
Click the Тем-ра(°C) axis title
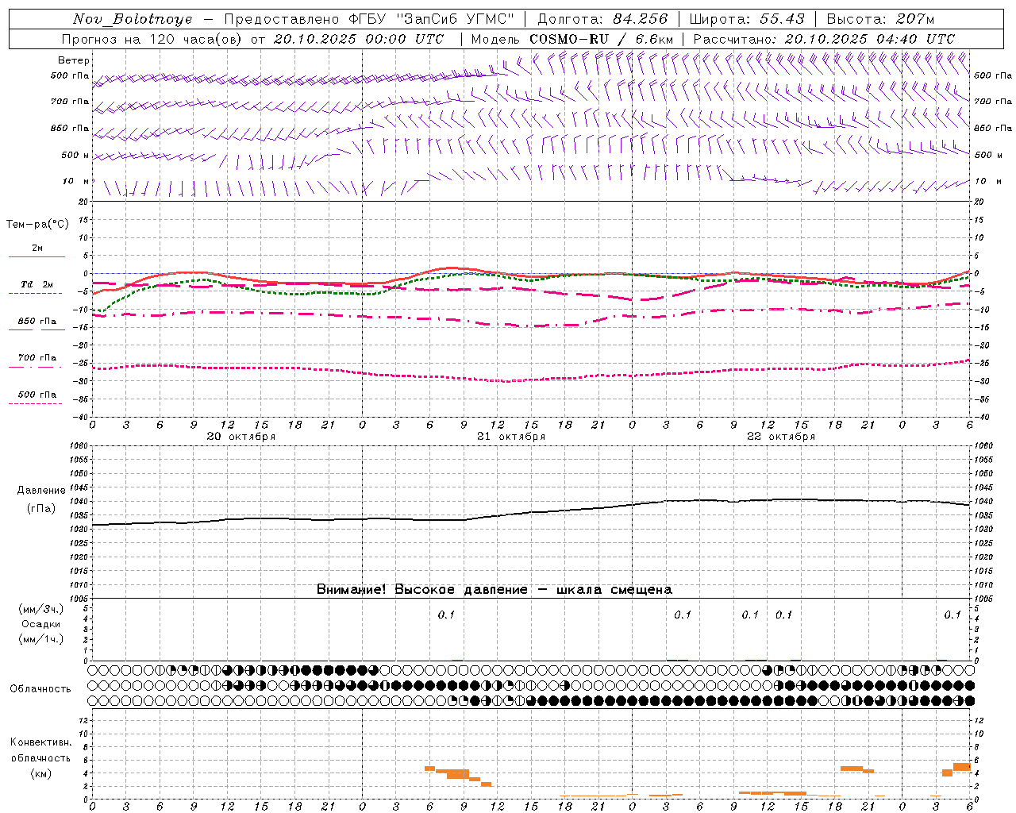[37, 225]
